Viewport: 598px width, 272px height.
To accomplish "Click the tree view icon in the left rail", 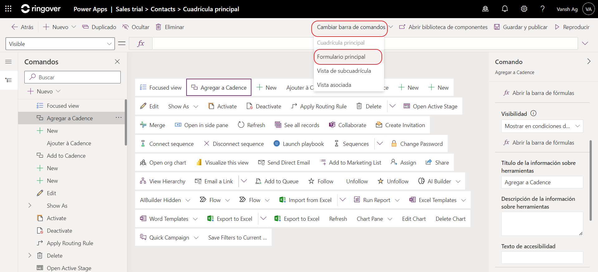I will pyautogui.click(x=8, y=80).
